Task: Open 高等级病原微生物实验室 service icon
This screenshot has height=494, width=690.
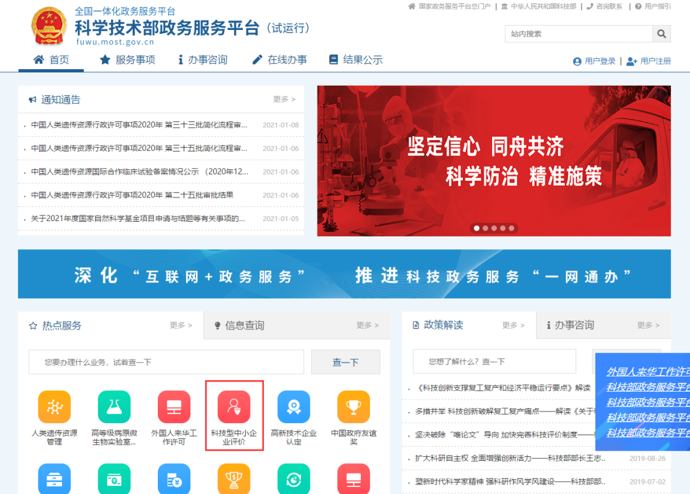Action: [114, 406]
